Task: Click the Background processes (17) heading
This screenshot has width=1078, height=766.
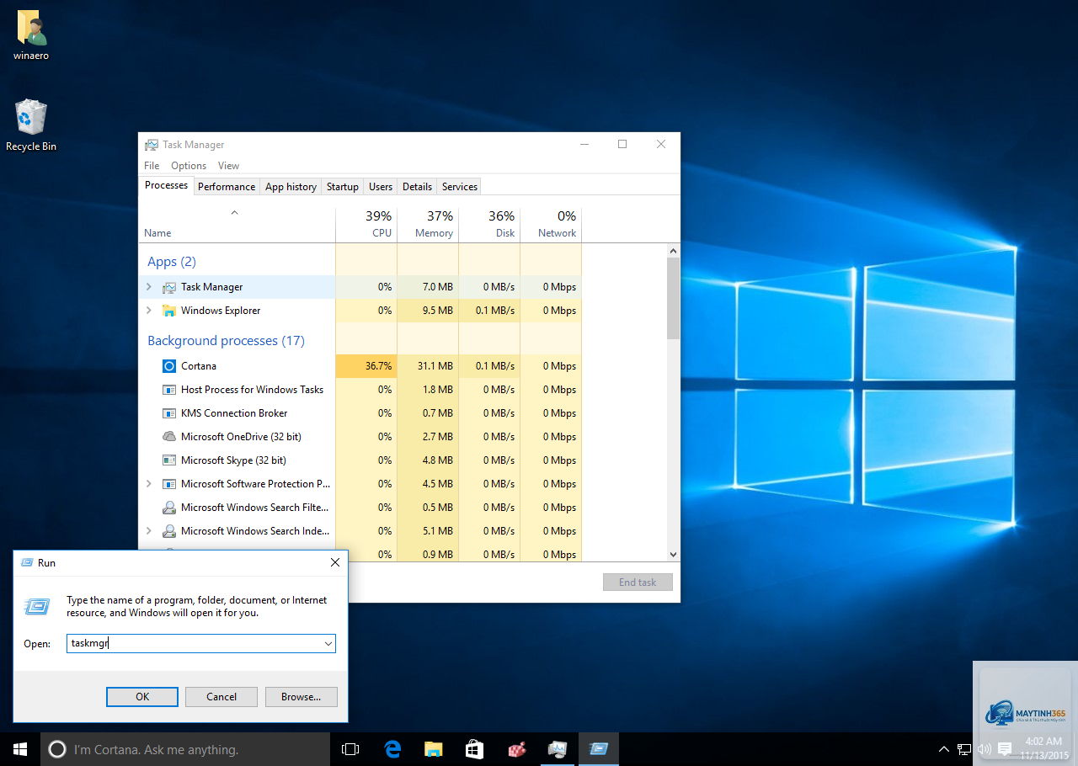Action: [226, 341]
